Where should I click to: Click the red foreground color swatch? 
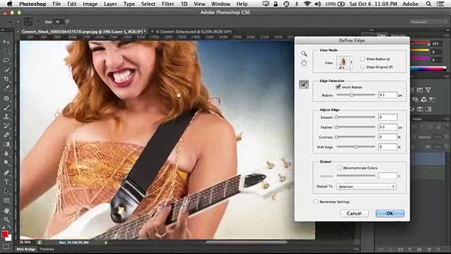[x=5, y=234]
